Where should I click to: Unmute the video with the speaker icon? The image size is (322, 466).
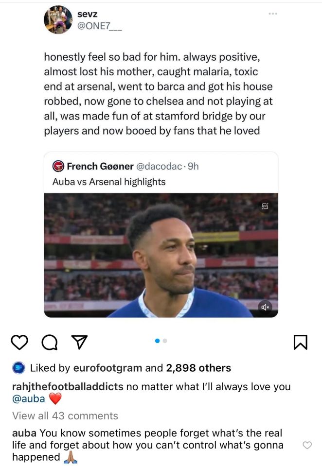(266, 307)
